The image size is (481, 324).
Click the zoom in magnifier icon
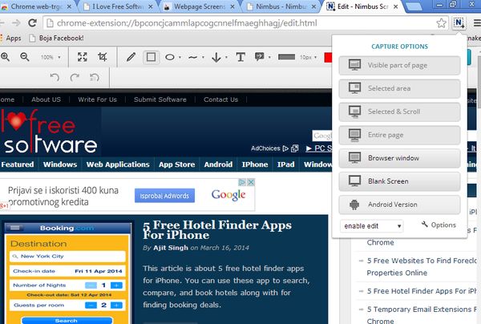(x=5, y=57)
